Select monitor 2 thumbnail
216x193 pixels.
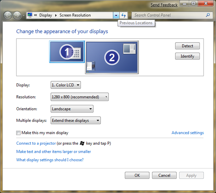pos(112,57)
